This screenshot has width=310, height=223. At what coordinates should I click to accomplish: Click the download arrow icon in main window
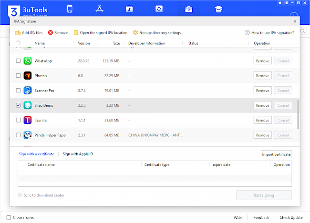tap(294, 15)
